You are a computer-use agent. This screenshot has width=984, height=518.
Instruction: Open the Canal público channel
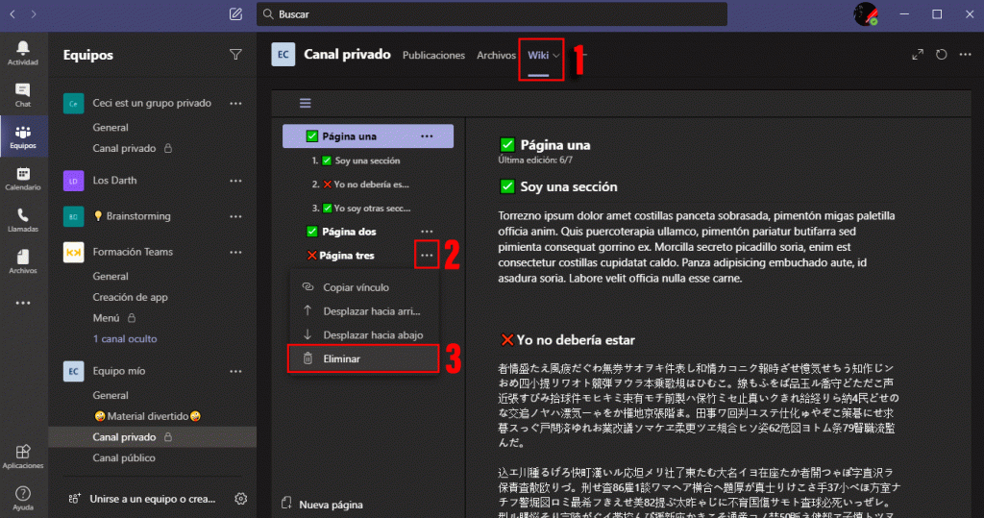tap(124, 457)
